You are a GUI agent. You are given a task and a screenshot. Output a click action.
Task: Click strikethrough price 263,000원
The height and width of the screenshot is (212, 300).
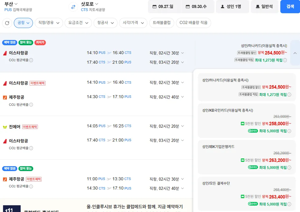pyautogui.click(x=282, y=117)
